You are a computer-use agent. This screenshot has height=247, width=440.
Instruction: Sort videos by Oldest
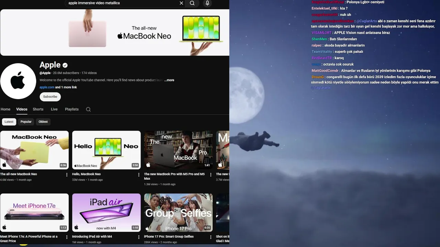click(x=43, y=122)
